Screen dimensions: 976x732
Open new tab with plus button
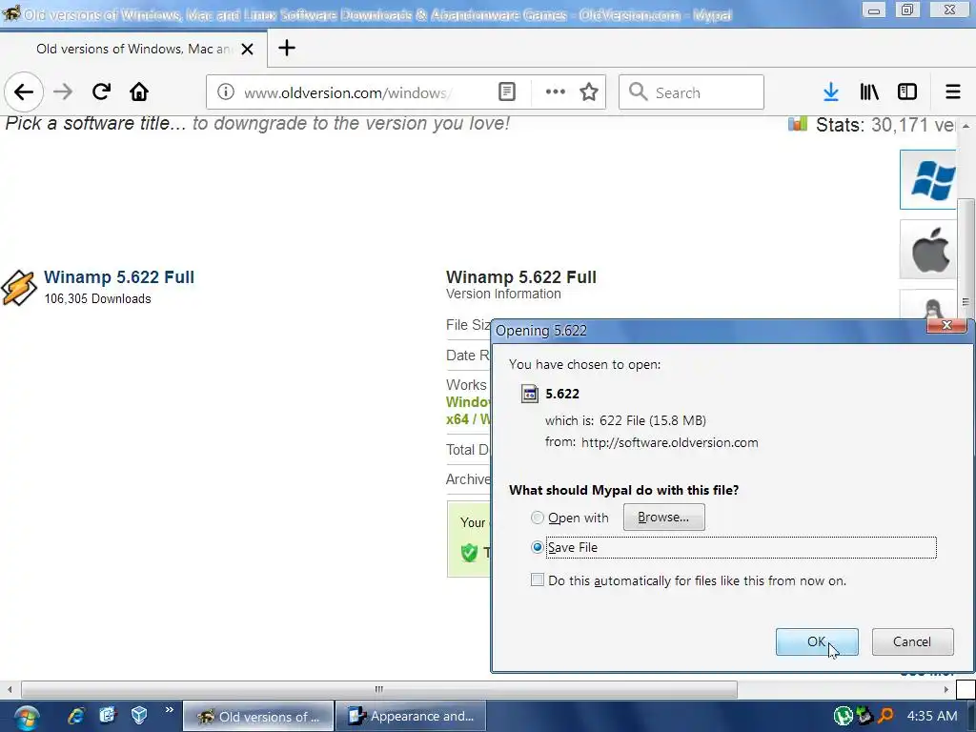(287, 48)
